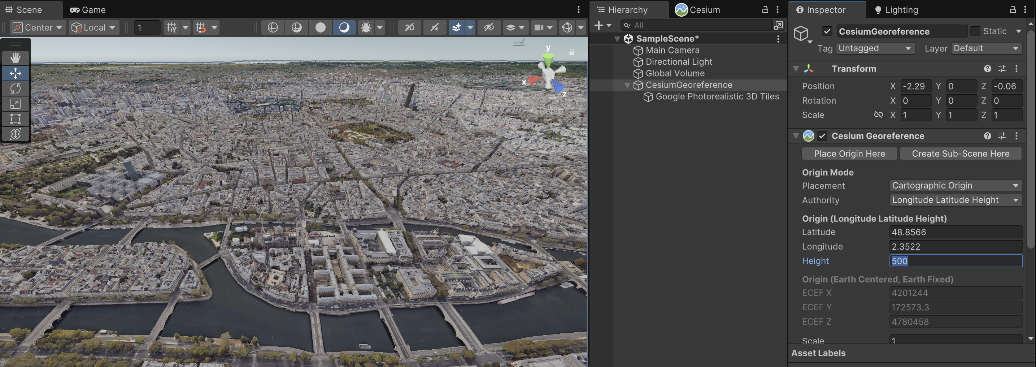The image size is (1036, 367).
Task: Select Google Photorealistic 3D Tiles object
Action: 717,96
